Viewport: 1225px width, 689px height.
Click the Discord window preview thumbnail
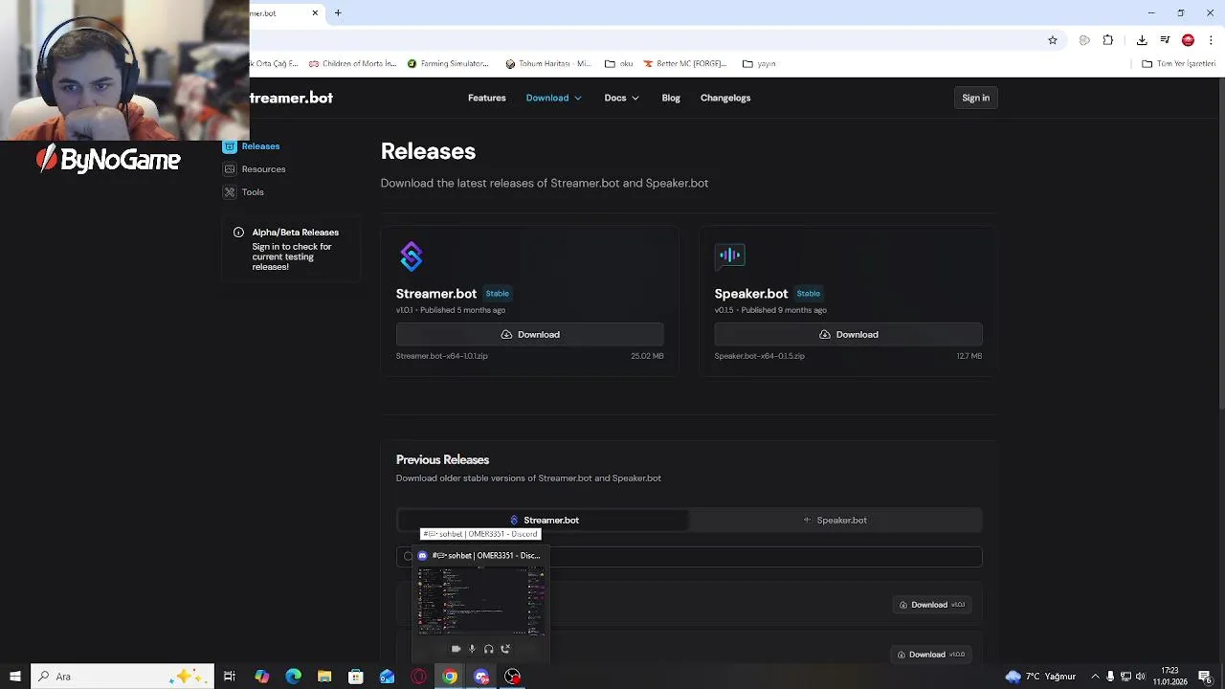[480, 601]
